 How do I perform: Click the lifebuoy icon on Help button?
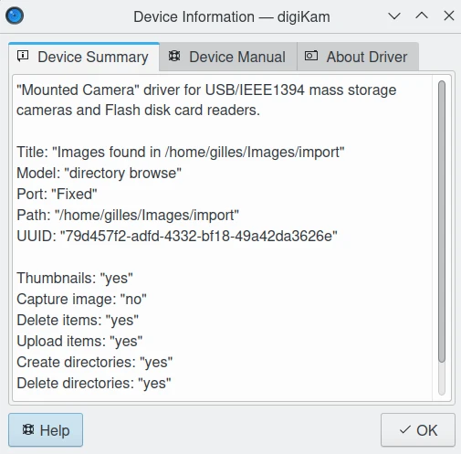(x=28, y=429)
